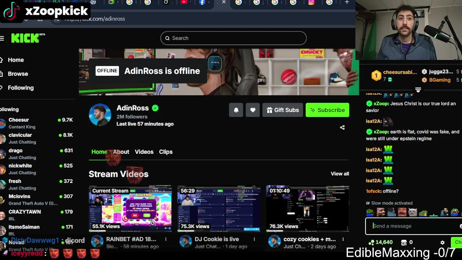462x260 pixels.
Task: Focus the Kick search box
Action: point(234,38)
